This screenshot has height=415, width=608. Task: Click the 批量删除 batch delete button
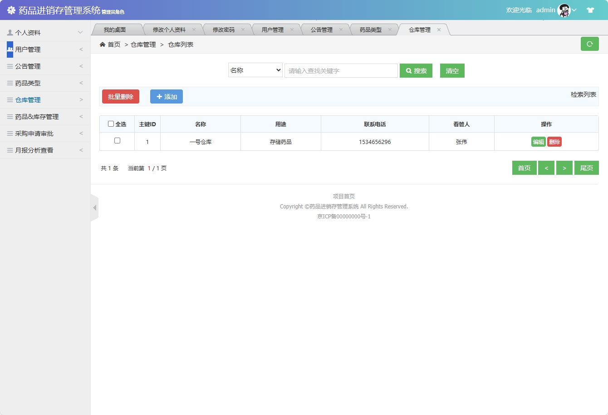tap(120, 96)
